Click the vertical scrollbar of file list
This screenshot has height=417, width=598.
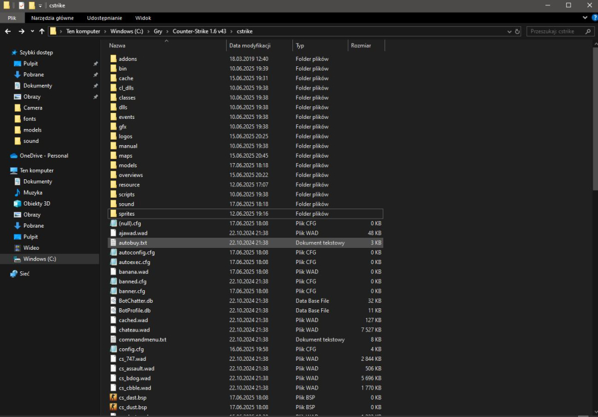pyautogui.click(x=594, y=119)
